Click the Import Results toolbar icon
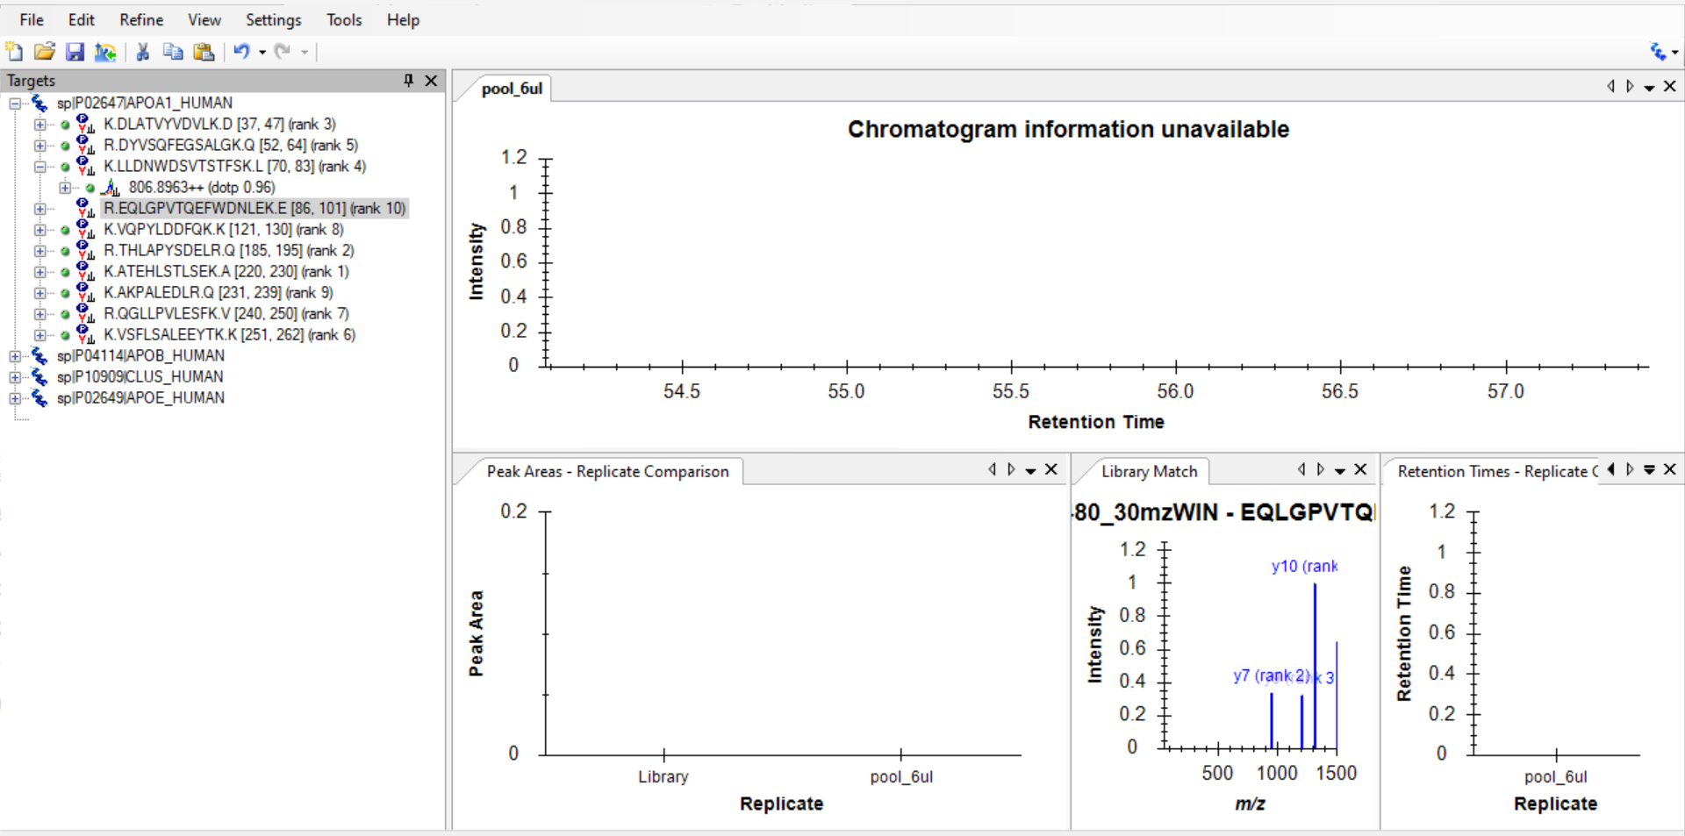Image resolution: width=1685 pixels, height=836 pixels. pyautogui.click(x=105, y=52)
